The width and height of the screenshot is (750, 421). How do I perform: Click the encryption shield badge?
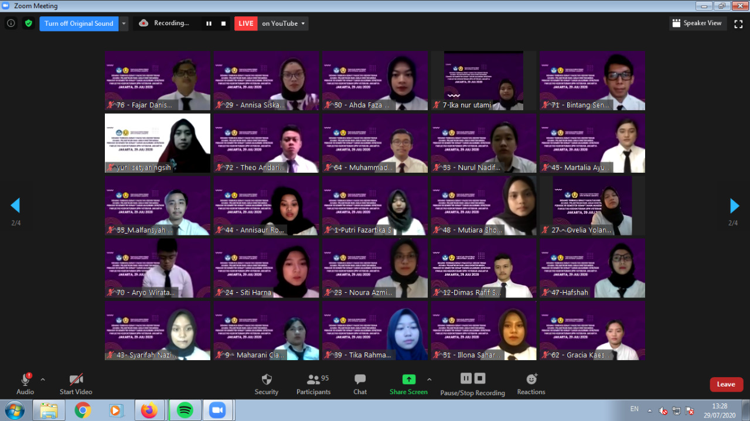click(x=28, y=23)
